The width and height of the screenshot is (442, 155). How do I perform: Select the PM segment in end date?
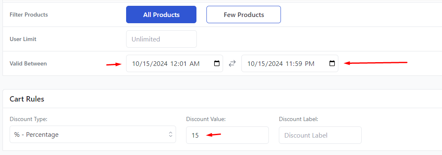(x=310, y=64)
